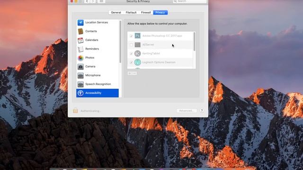Screen dimensions: 303x170
Task: Switch to the FileVault tab
Action: pos(131,13)
